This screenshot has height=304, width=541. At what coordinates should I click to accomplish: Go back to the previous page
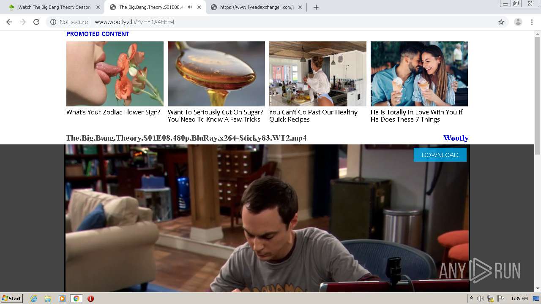(9, 22)
